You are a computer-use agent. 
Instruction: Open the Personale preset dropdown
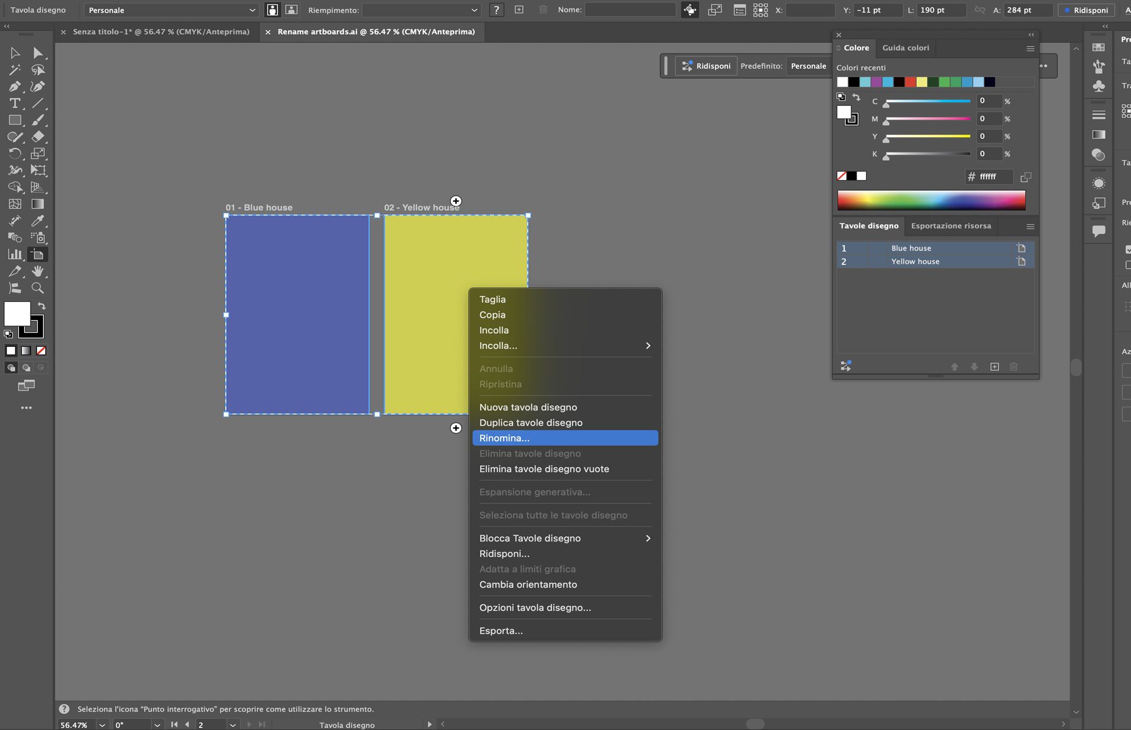click(x=171, y=10)
